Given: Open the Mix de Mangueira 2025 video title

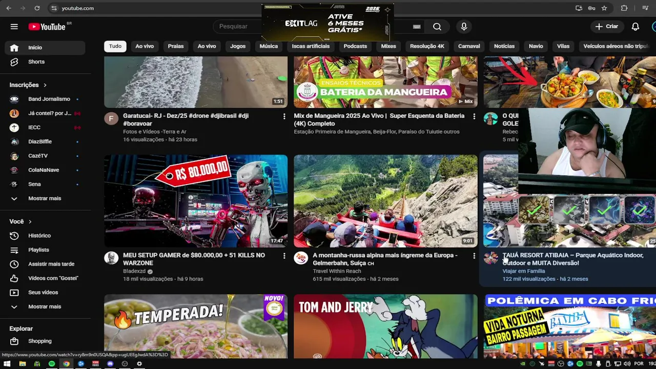Looking at the screenshot, I should pyautogui.click(x=379, y=119).
